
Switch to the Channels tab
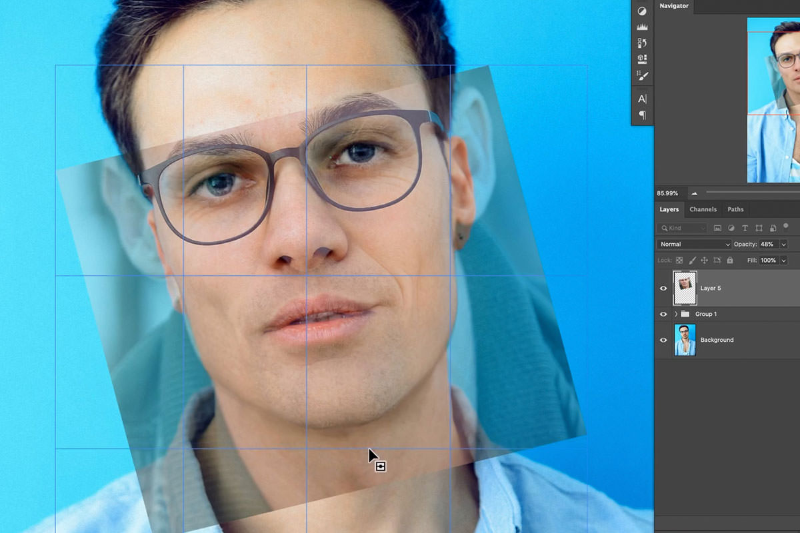click(x=703, y=209)
